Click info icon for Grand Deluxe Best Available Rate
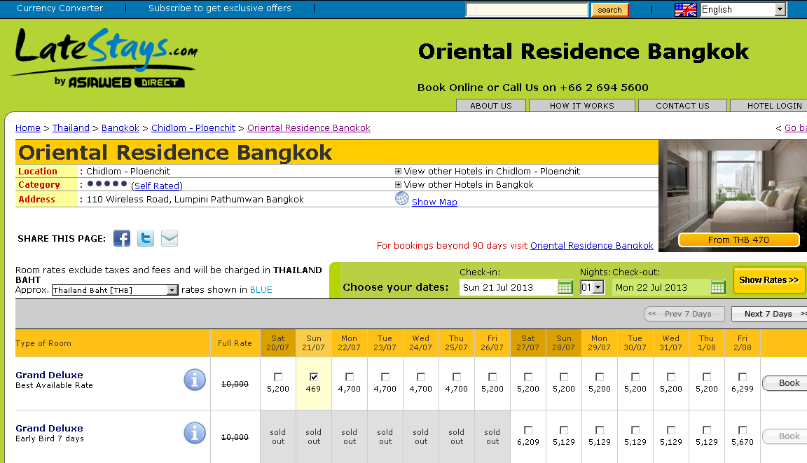Viewport: 807px width, 463px height. coord(195,380)
